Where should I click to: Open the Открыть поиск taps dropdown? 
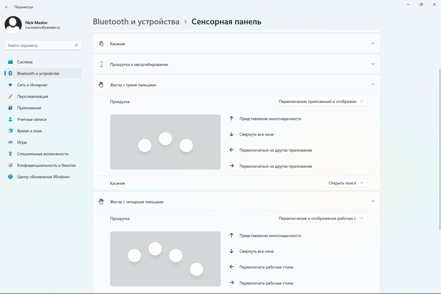346,183
